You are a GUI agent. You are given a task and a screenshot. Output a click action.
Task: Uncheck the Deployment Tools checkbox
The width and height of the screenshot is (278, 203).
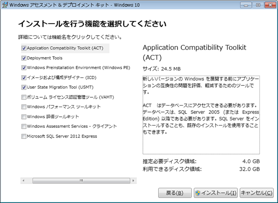[x=24, y=58]
